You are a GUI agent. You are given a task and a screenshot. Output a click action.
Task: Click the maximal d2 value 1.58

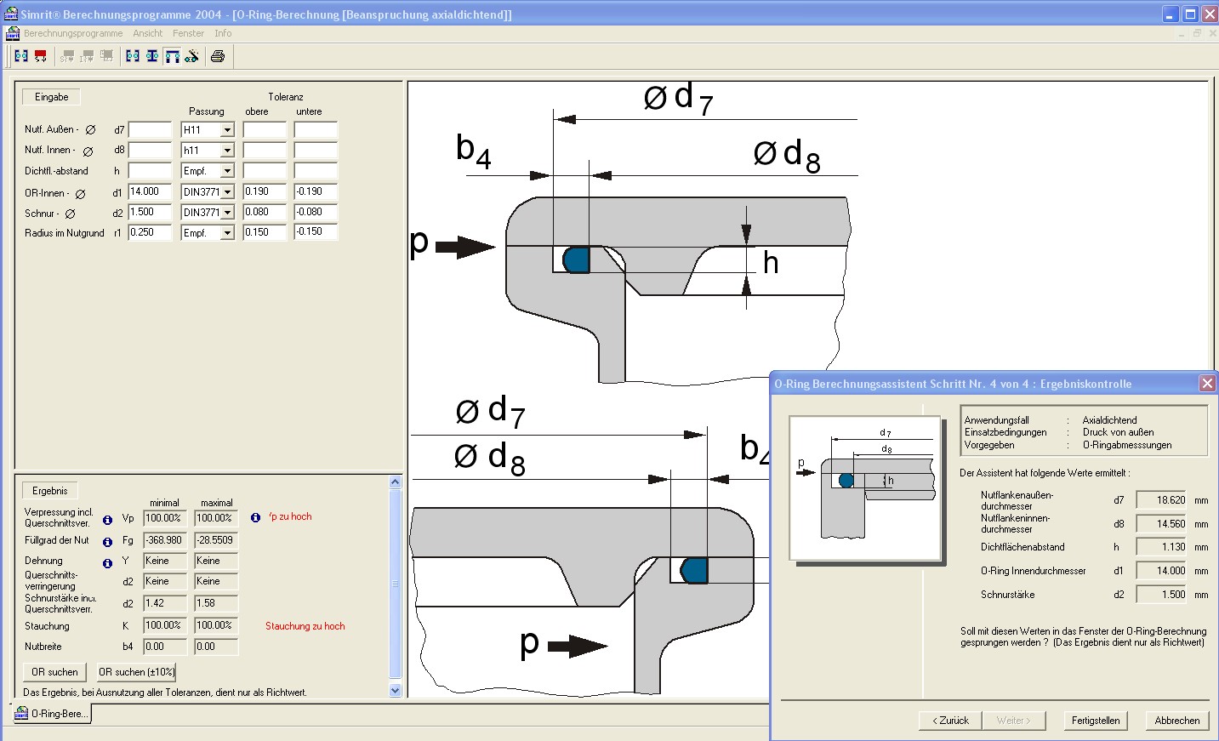(x=216, y=604)
